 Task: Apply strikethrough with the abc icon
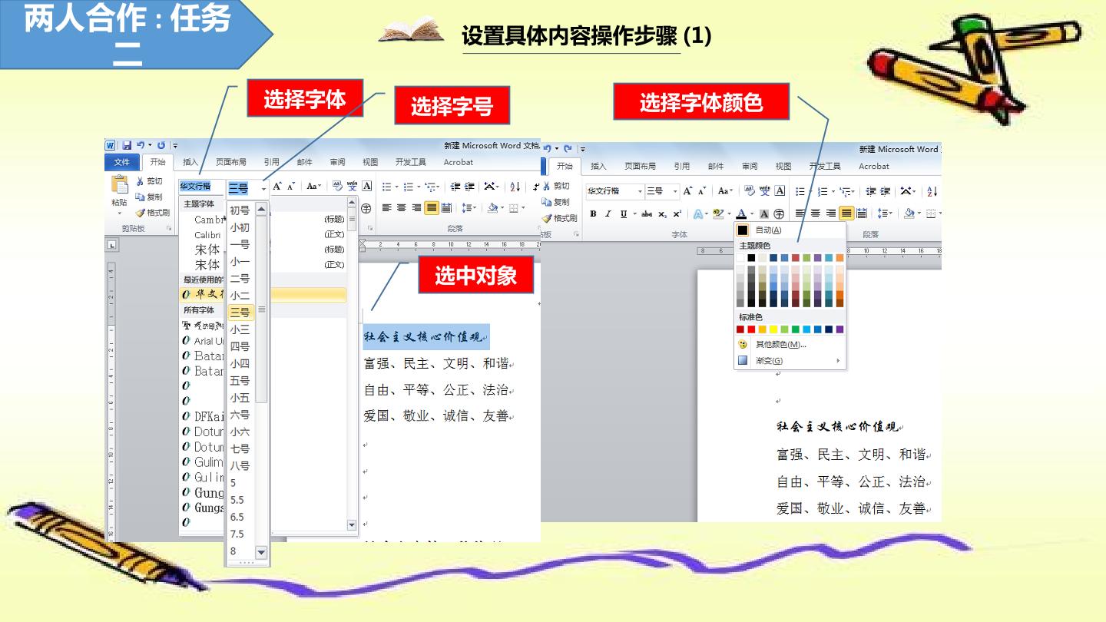click(647, 213)
